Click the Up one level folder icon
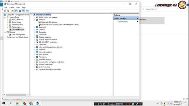Viewport: 189px width, 106px height. point(12,11)
